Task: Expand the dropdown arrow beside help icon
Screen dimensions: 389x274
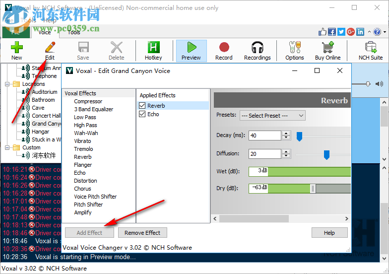Action: pyautogui.click(x=385, y=32)
